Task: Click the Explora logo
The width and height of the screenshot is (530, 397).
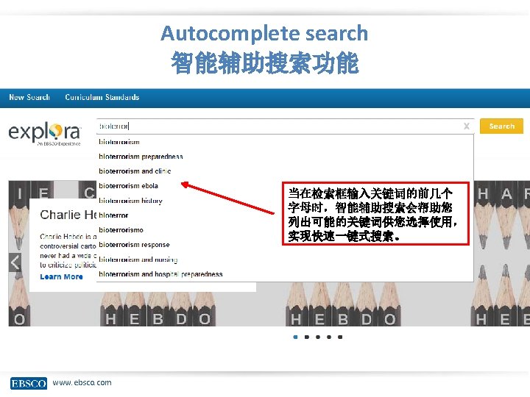Action: (45, 134)
